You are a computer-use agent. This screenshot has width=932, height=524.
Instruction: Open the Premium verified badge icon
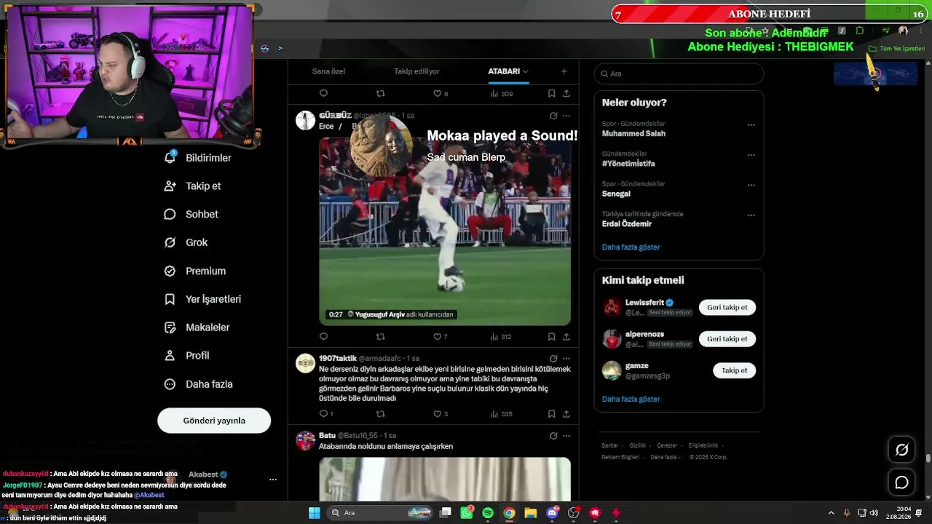(170, 271)
